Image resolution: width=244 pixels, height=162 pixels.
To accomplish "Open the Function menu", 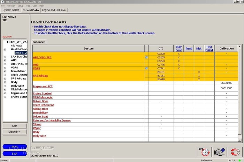I will click(11, 6).
